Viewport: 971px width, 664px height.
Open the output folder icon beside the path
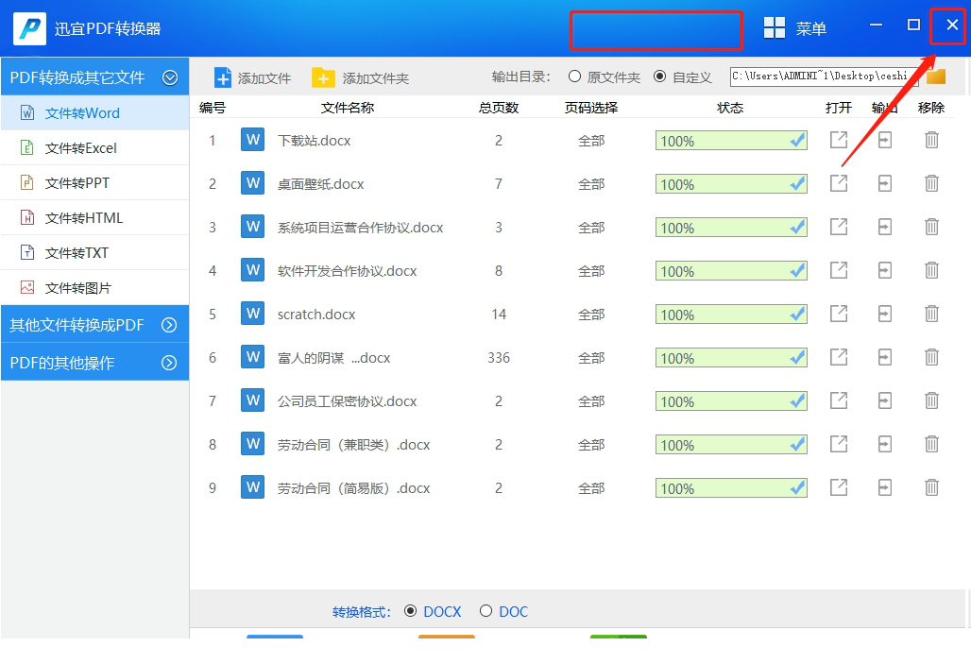935,76
